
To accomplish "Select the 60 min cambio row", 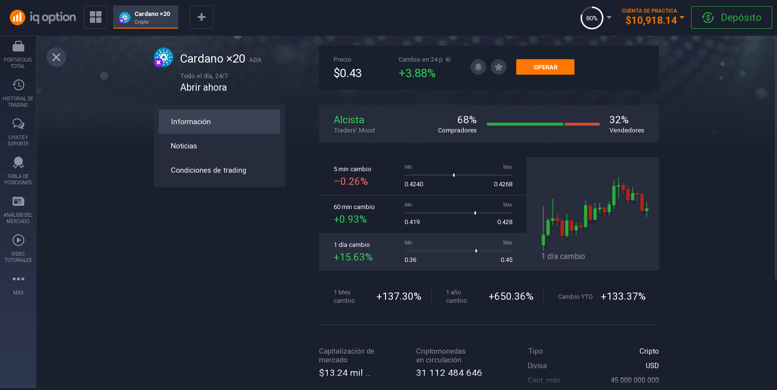I will [422, 214].
